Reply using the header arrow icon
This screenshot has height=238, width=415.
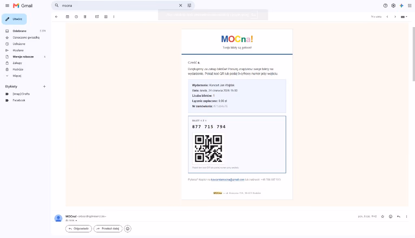(x=399, y=217)
